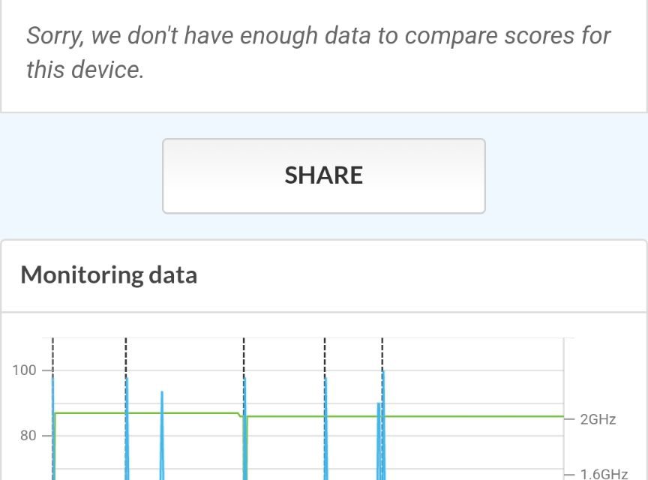Click the green line's small step-down notch
The width and height of the screenshot is (648, 480).
pyautogui.click(x=240, y=414)
